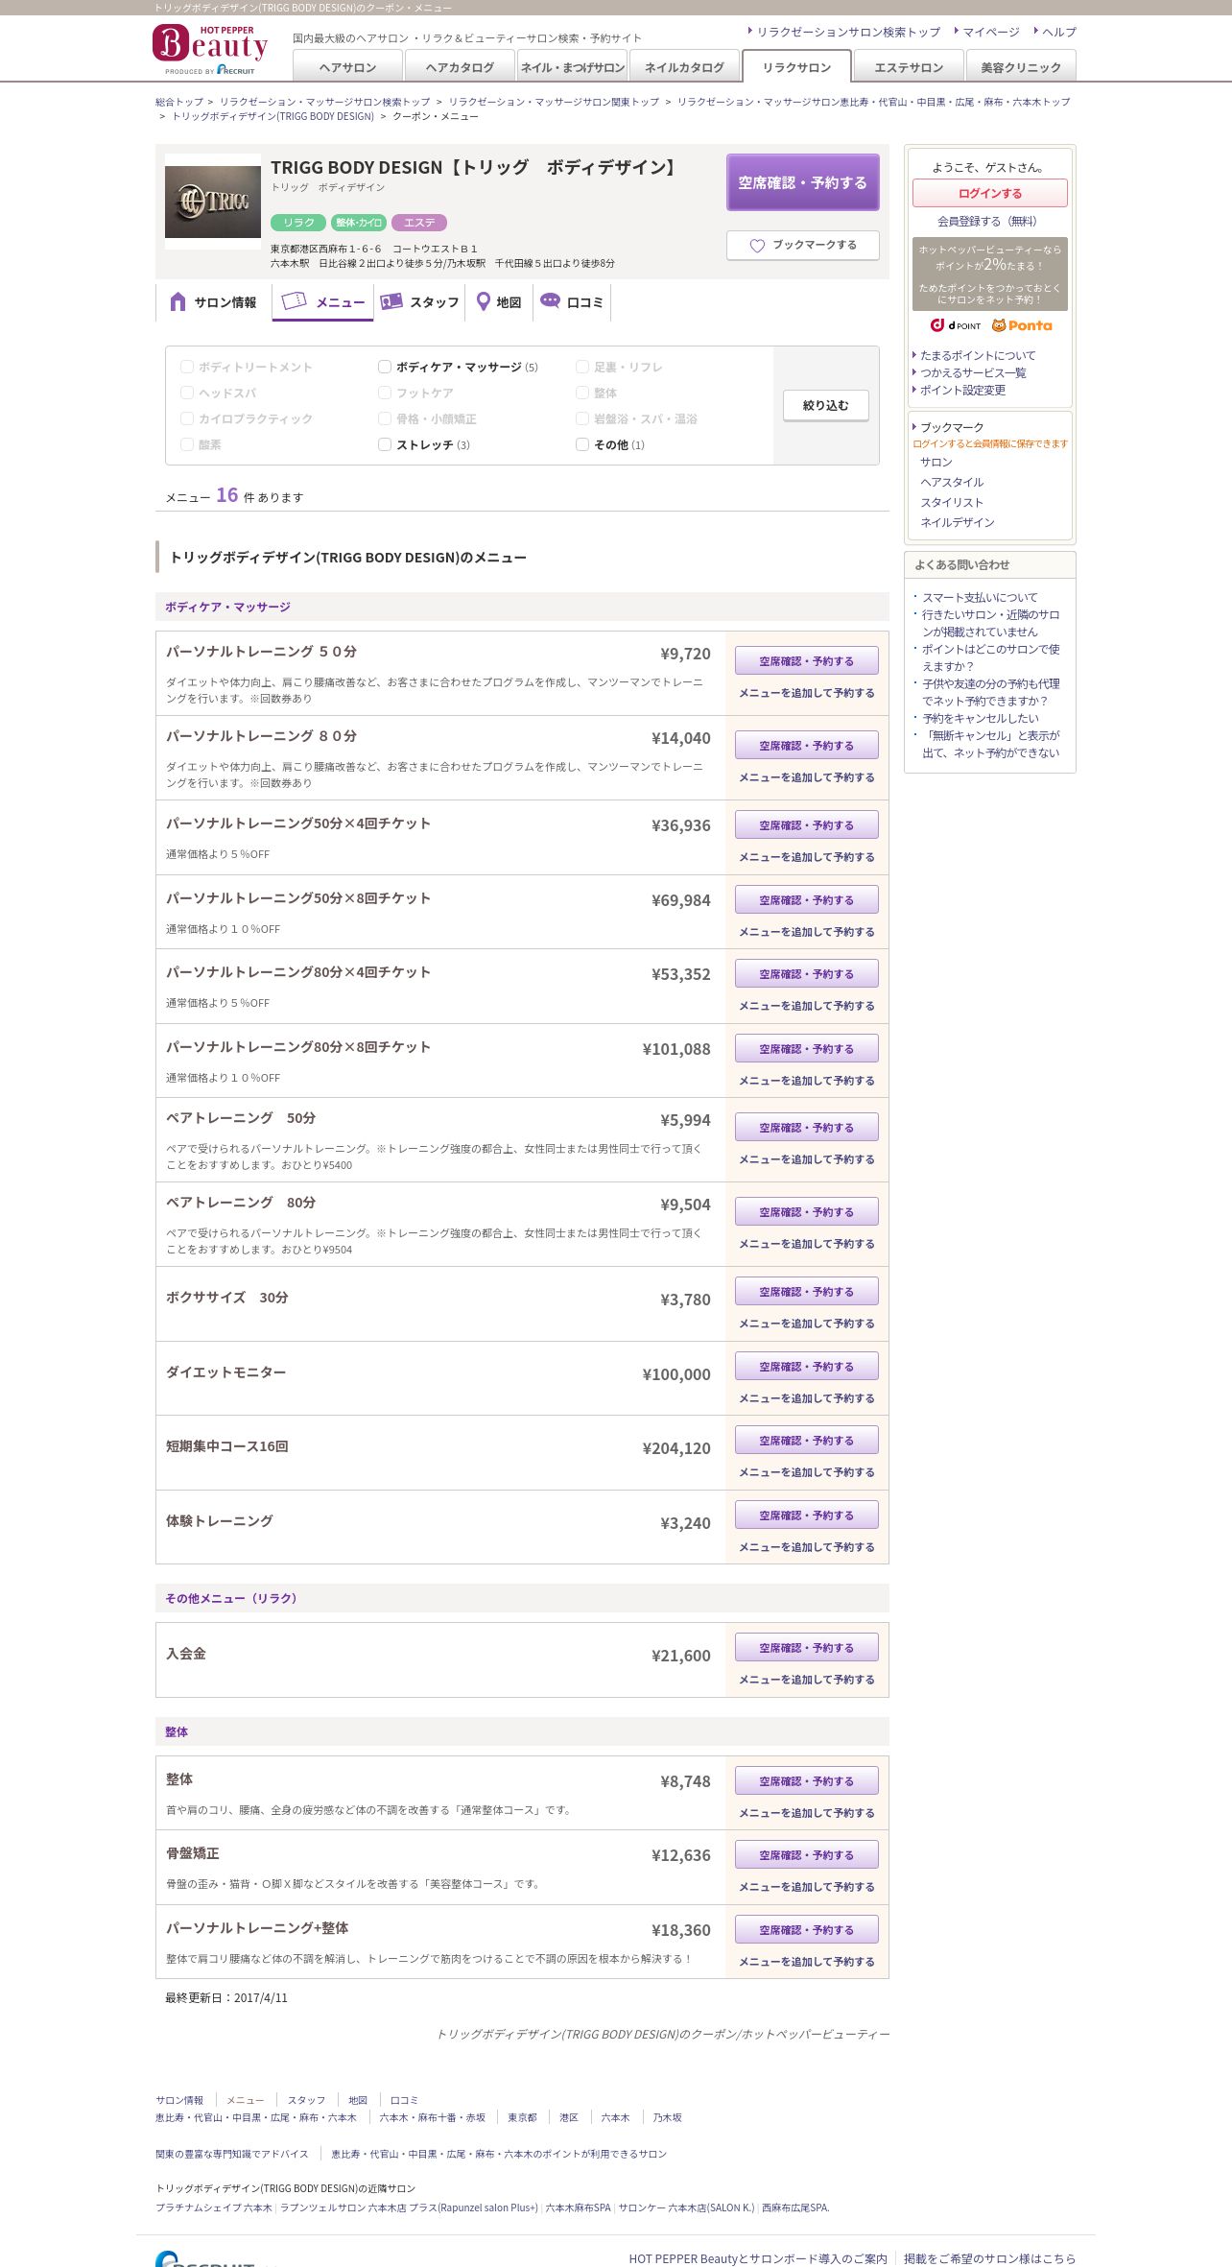The image size is (1232, 2267).
Task: Open the ヘアカタログ tab
Action: [x=460, y=66]
